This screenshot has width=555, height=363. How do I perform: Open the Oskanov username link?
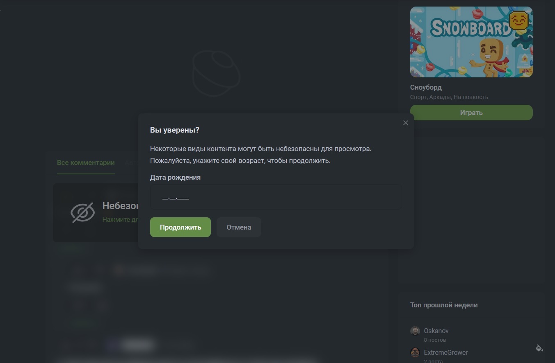point(436,331)
